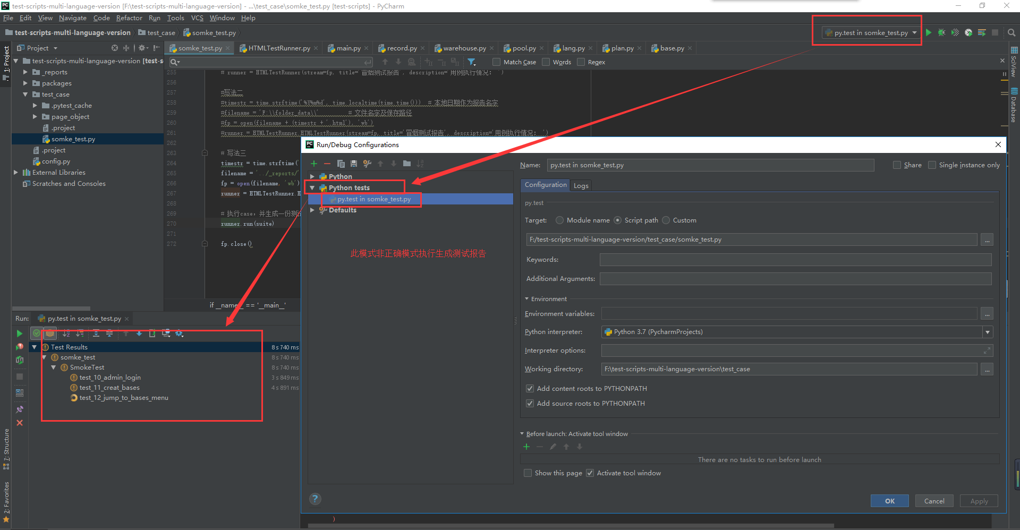Browse for script path with ellipsis button
The height and width of the screenshot is (530, 1020).
[x=987, y=240]
